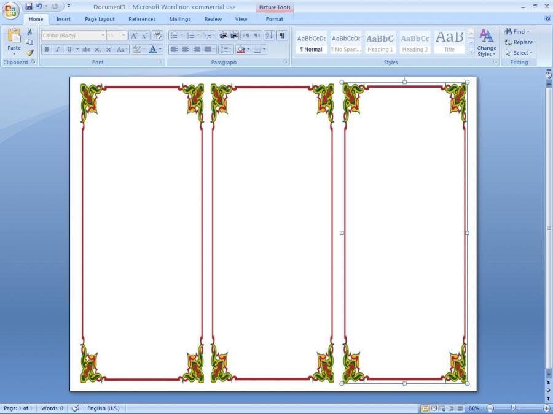
Task: Align text right
Action: click(x=197, y=49)
